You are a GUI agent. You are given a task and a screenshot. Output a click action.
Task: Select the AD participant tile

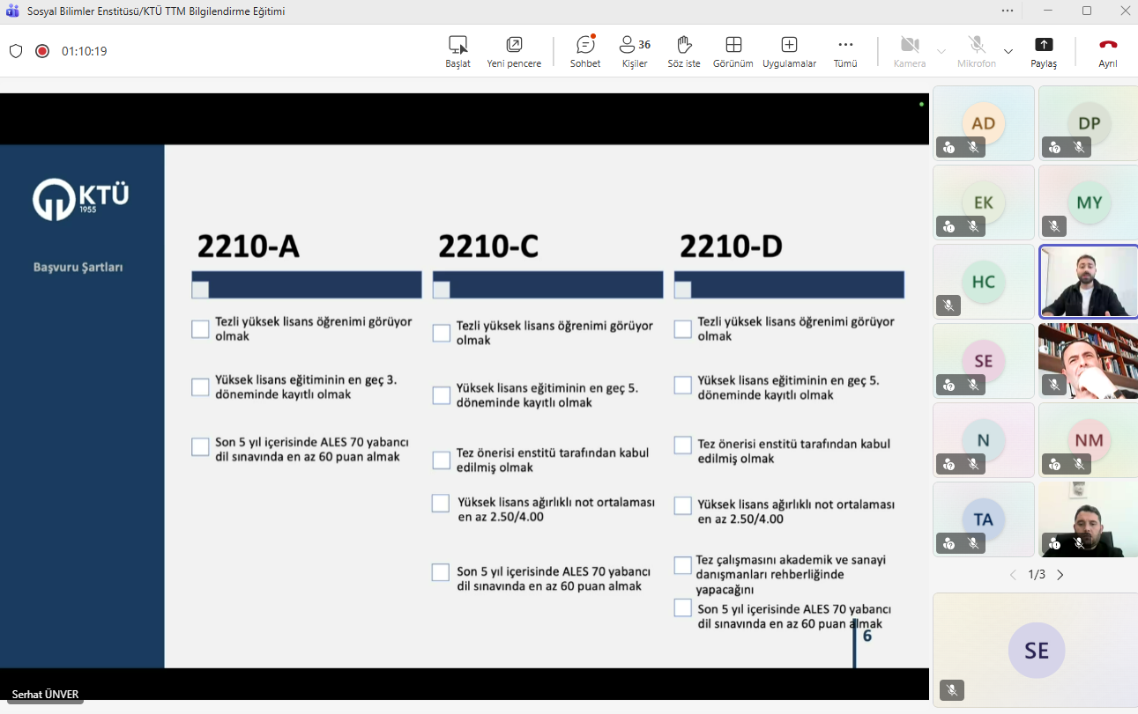click(983, 123)
